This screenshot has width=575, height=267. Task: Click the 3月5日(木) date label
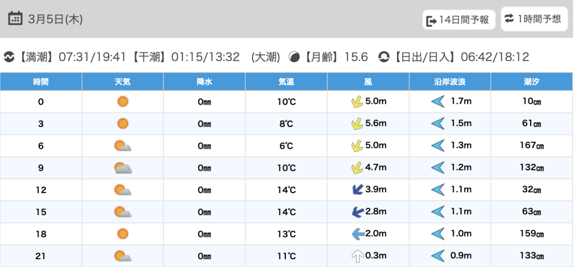coord(55,19)
